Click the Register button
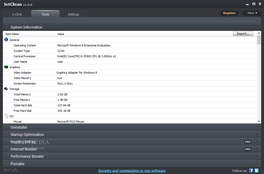 (x=229, y=13)
